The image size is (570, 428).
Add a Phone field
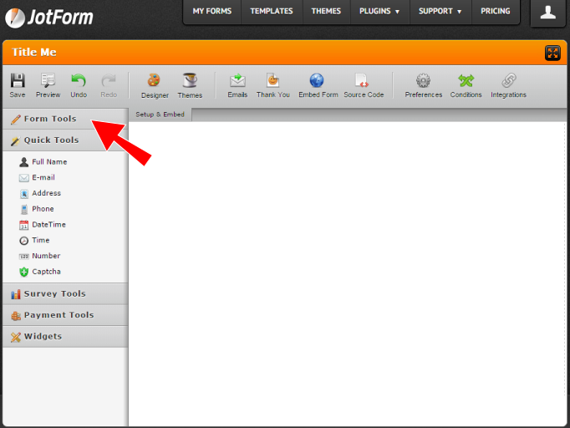(x=37, y=209)
